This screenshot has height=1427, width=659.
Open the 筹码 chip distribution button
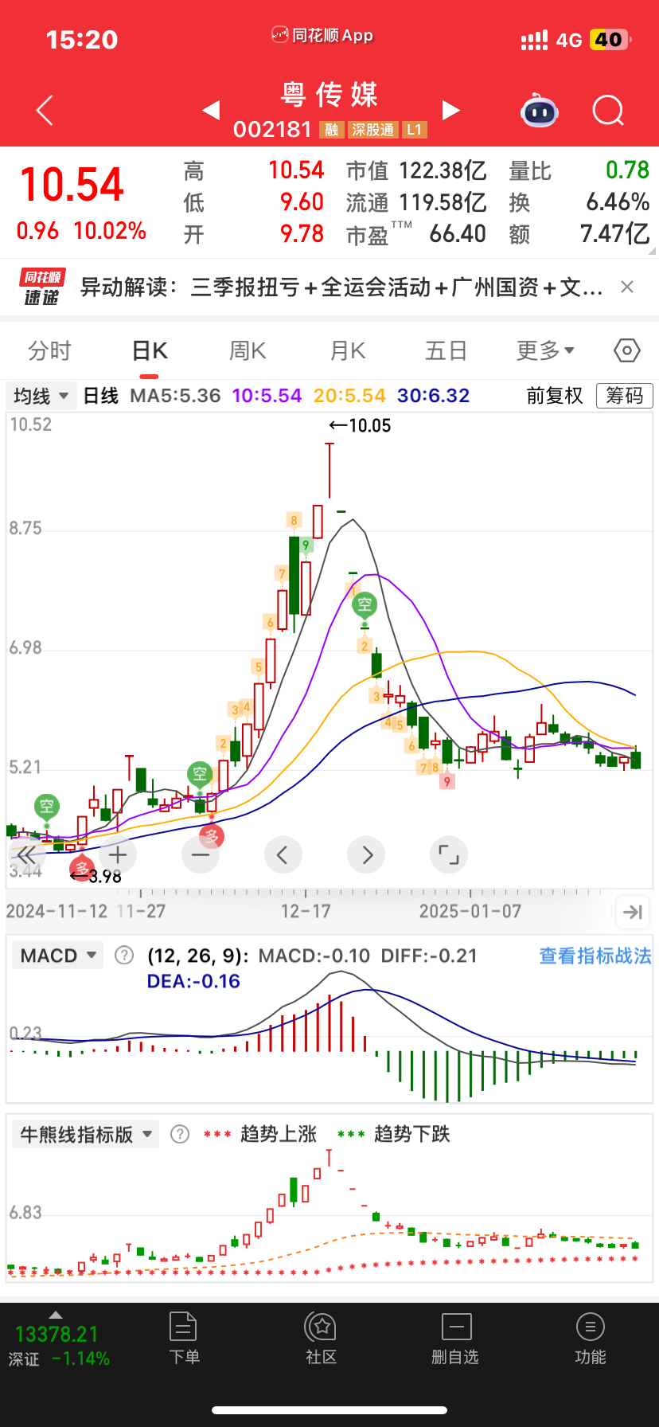[x=625, y=396]
